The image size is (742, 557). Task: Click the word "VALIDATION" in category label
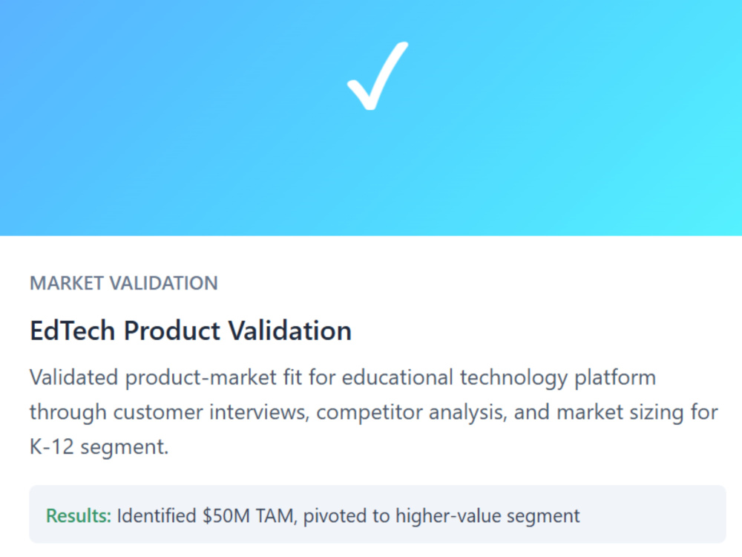pyautogui.click(x=163, y=283)
